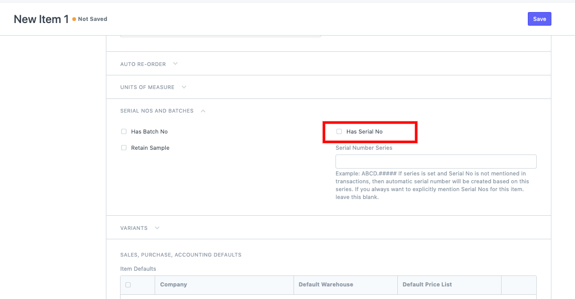This screenshot has width=575, height=299.
Task: Click the partially visible field above Auto Re-order
Action: (220, 35)
